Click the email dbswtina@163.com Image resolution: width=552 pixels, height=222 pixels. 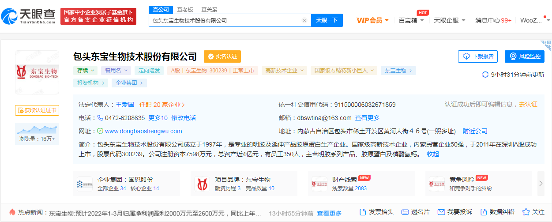[x=324, y=118]
